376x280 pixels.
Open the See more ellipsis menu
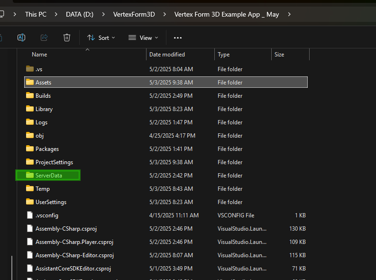(x=178, y=37)
